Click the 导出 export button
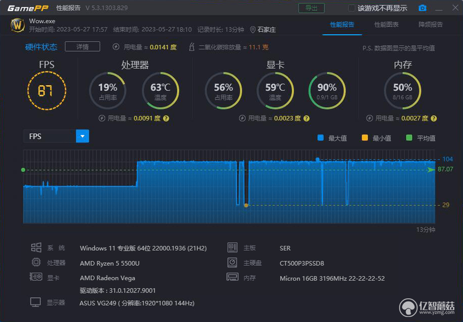Screen dimensions: 463x322 311,8
